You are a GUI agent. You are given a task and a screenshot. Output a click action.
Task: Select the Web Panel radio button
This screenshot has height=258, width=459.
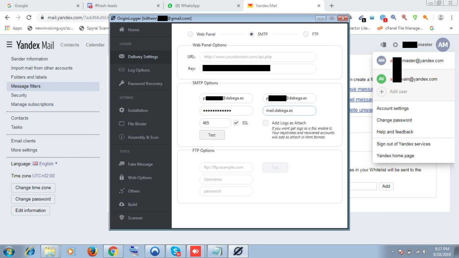tap(190, 34)
